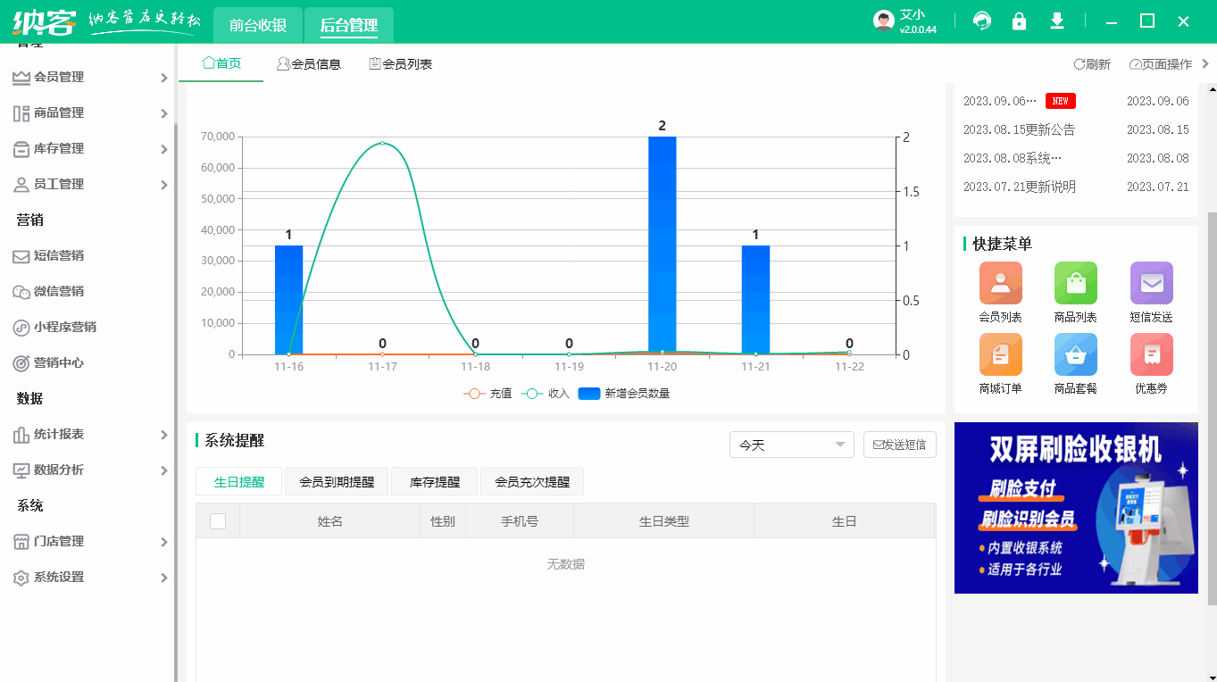The height and width of the screenshot is (682, 1217).
Task: Toggle the 收入 series in the chart legend
Action: 549,393
